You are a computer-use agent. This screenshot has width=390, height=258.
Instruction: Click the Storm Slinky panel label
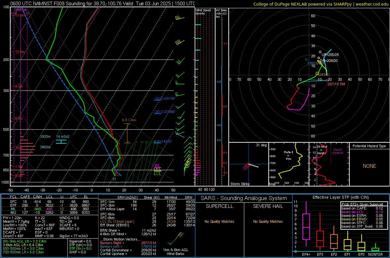click(240, 184)
